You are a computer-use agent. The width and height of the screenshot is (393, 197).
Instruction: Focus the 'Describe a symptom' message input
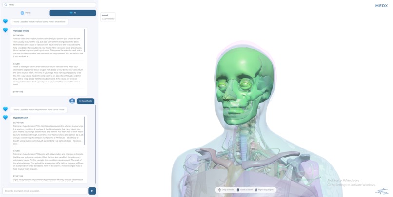tap(45, 191)
